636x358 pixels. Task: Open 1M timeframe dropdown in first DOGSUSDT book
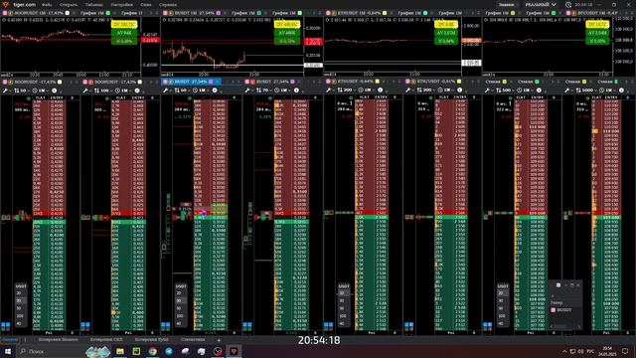41,90
